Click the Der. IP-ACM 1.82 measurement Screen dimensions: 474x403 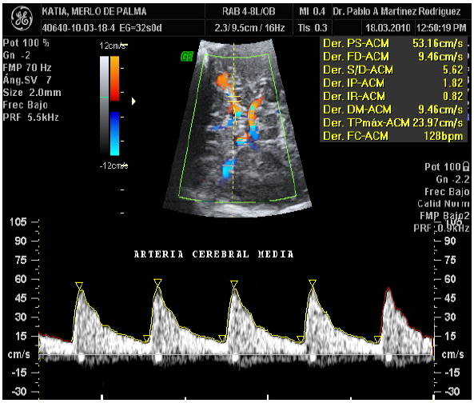click(393, 83)
